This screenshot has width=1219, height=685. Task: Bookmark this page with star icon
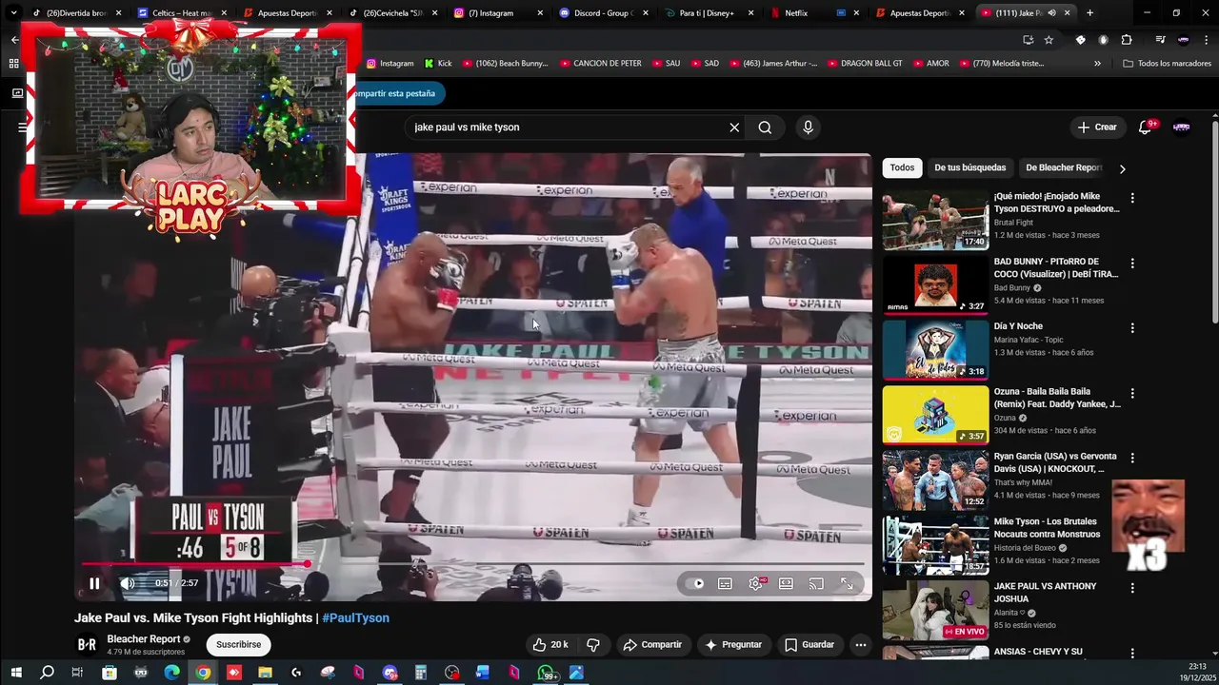pos(1049,40)
